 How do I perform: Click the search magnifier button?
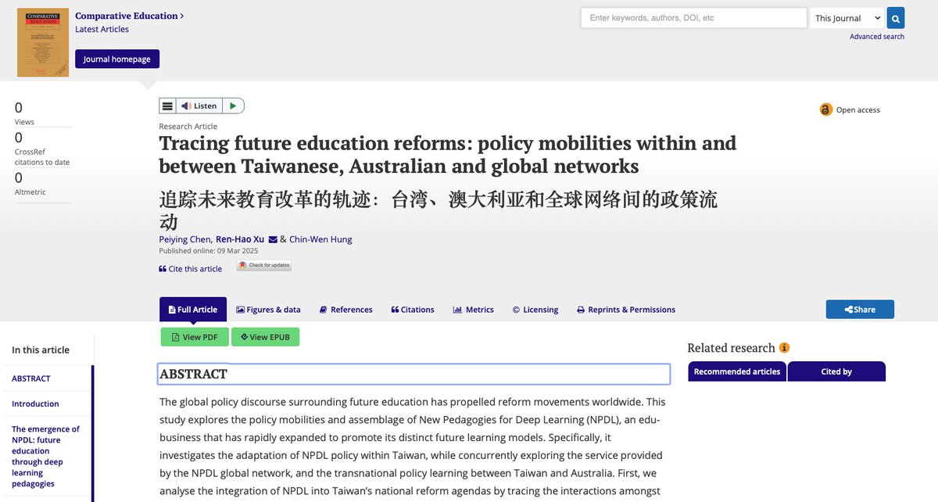tap(896, 18)
